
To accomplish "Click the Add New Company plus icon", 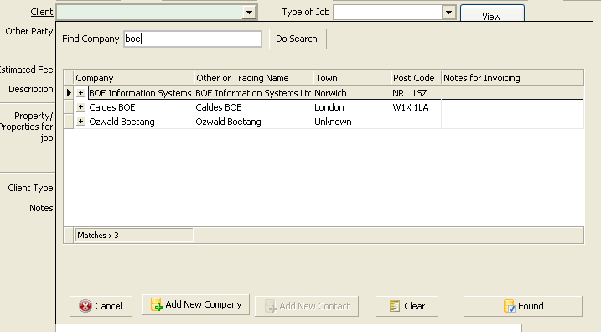I will tap(156, 304).
